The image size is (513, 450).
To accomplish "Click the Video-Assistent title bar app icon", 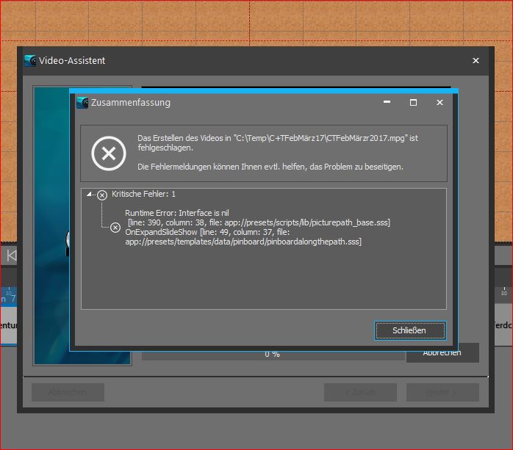I will point(29,61).
